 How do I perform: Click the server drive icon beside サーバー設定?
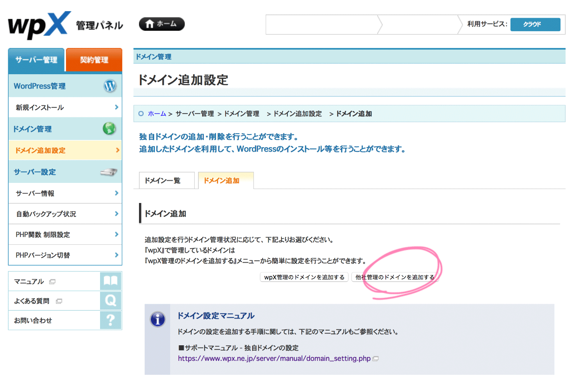(x=109, y=172)
